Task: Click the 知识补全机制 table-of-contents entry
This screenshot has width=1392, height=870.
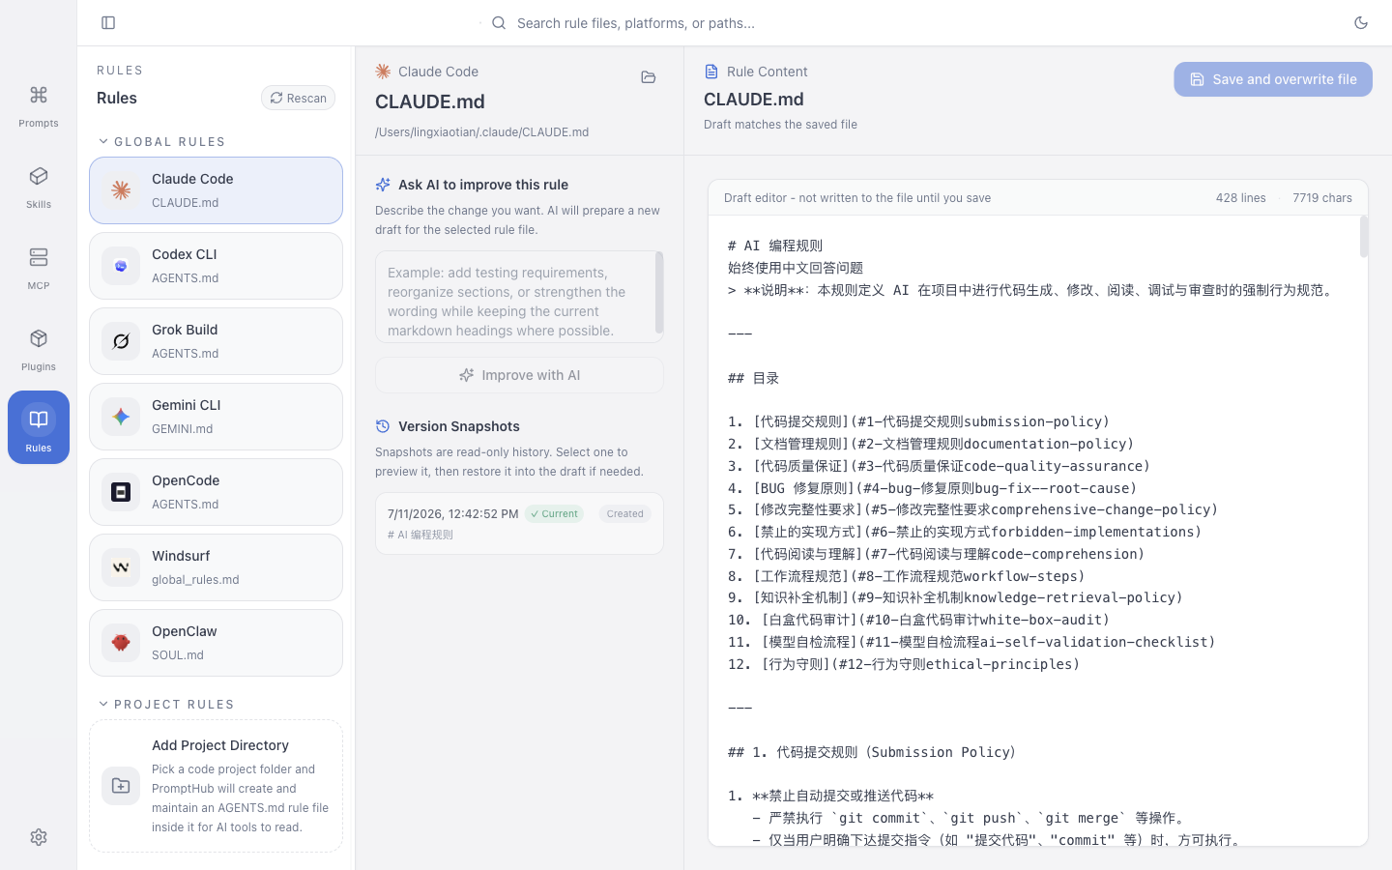Action: 955,597
